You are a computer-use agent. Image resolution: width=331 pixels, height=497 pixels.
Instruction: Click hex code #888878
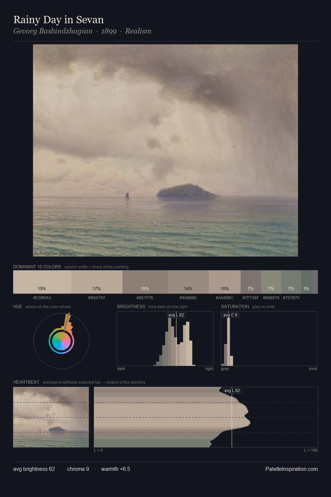click(x=271, y=298)
